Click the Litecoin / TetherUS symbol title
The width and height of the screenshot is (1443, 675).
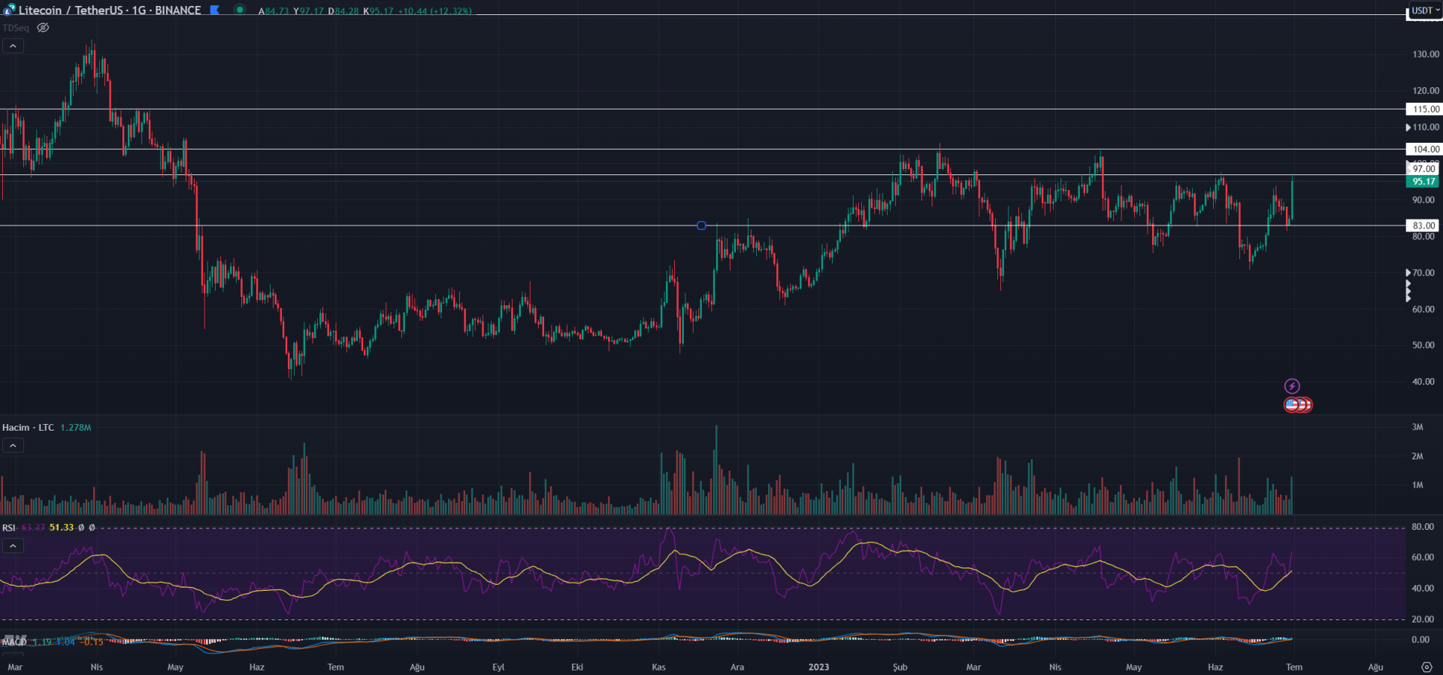110,11
